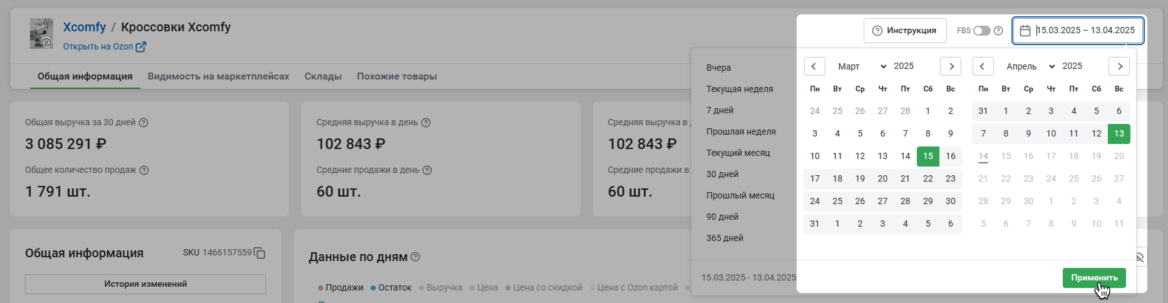The image size is (1168, 303).
Task: Choose the 365 дней preset
Action: [x=725, y=238]
